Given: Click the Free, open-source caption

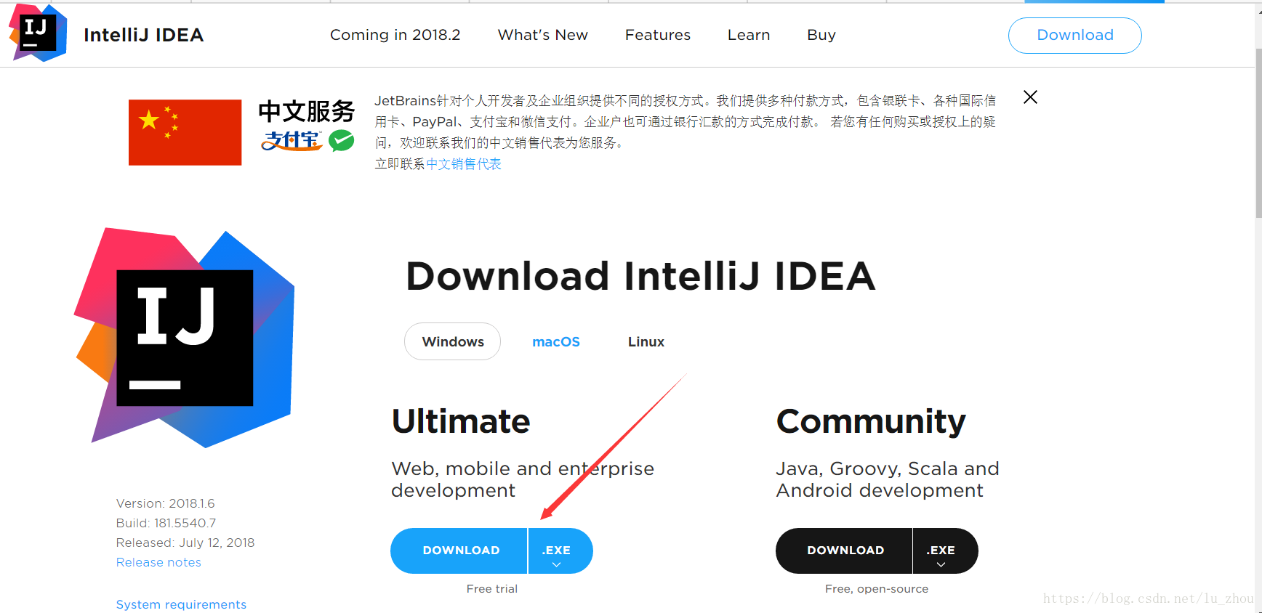Looking at the screenshot, I should pyautogui.click(x=877, y=589).
